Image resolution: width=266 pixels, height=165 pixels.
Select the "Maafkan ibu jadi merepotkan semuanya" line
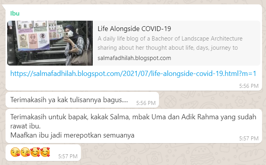point(72,135)
